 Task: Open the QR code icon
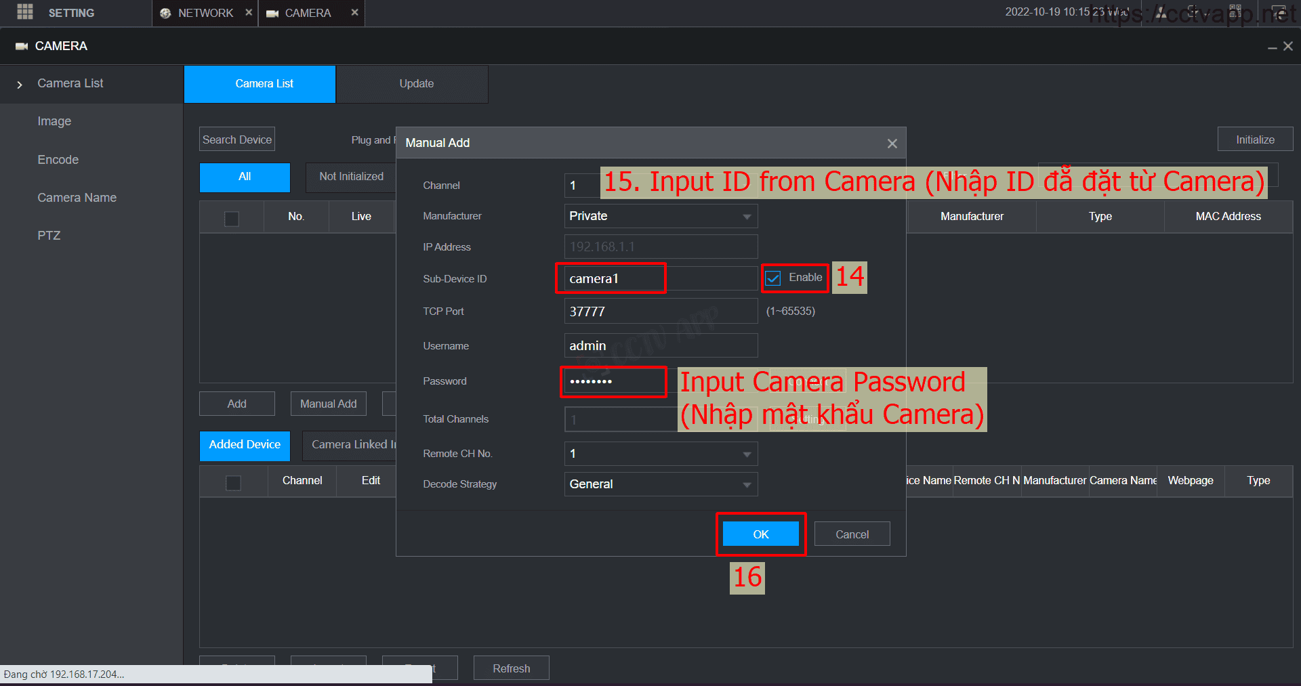pyautogui.click(x=1235, y=12)
